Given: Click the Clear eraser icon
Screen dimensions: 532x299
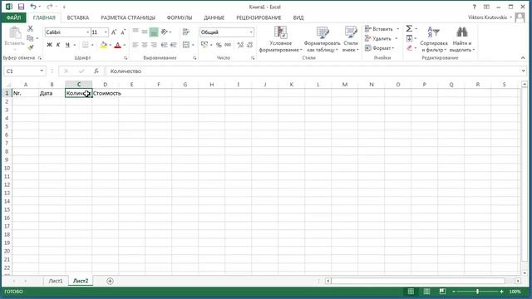Looking at the screenshot, I should tap(409, 48).
